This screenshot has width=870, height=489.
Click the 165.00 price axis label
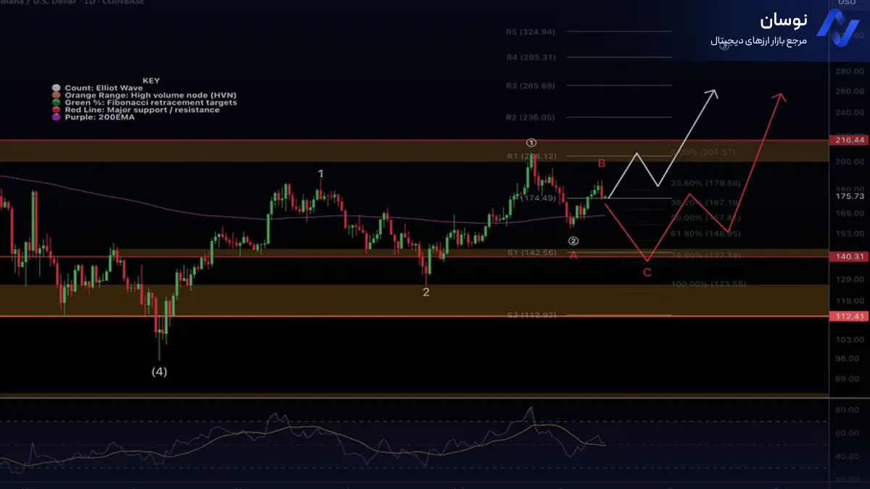(x=850, y=214)
